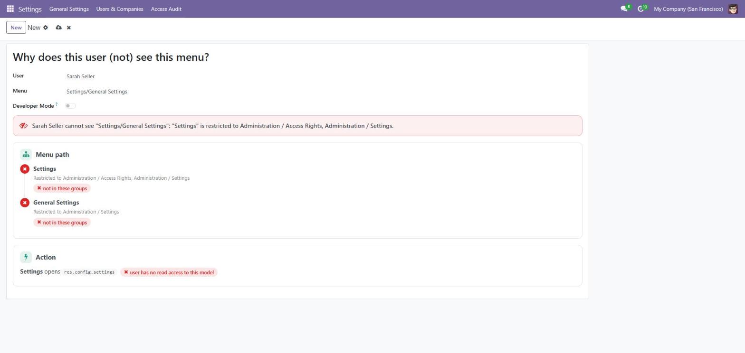Open the main apps grid menu
This screenshot has width=745, height=353.
click(x=10, y=9)
